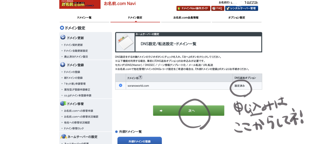Switch to the ドメイン設定 tab
Screen dimensions: 321x144
pos(135,18)
